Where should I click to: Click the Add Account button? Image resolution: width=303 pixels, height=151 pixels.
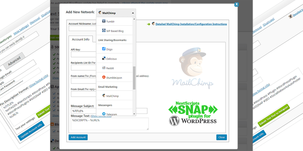pyautogui.click(x=78, y=137)
